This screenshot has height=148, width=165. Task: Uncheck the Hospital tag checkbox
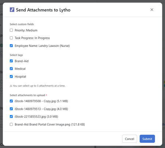point(11,77)
